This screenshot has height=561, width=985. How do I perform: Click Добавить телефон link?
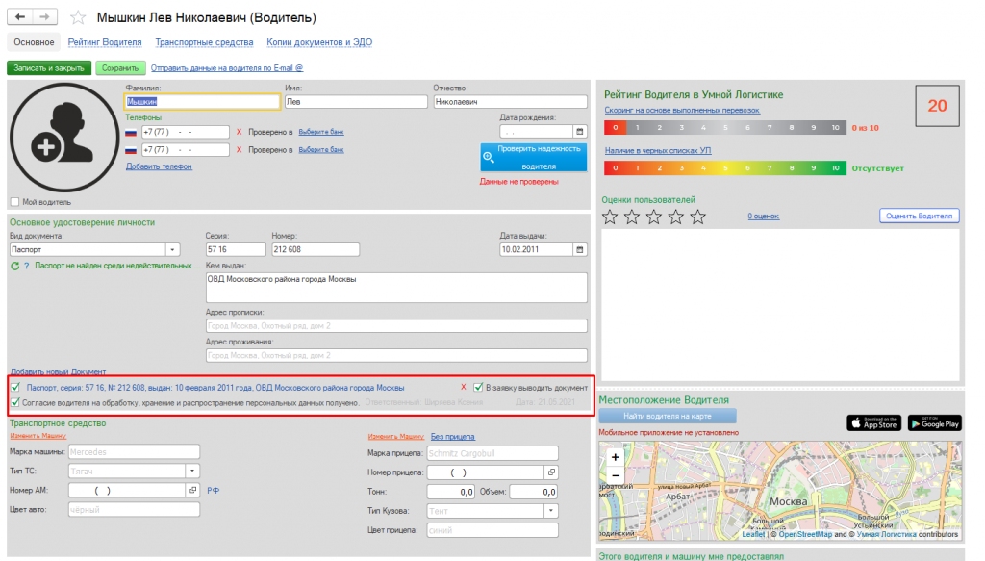point(159,166)
